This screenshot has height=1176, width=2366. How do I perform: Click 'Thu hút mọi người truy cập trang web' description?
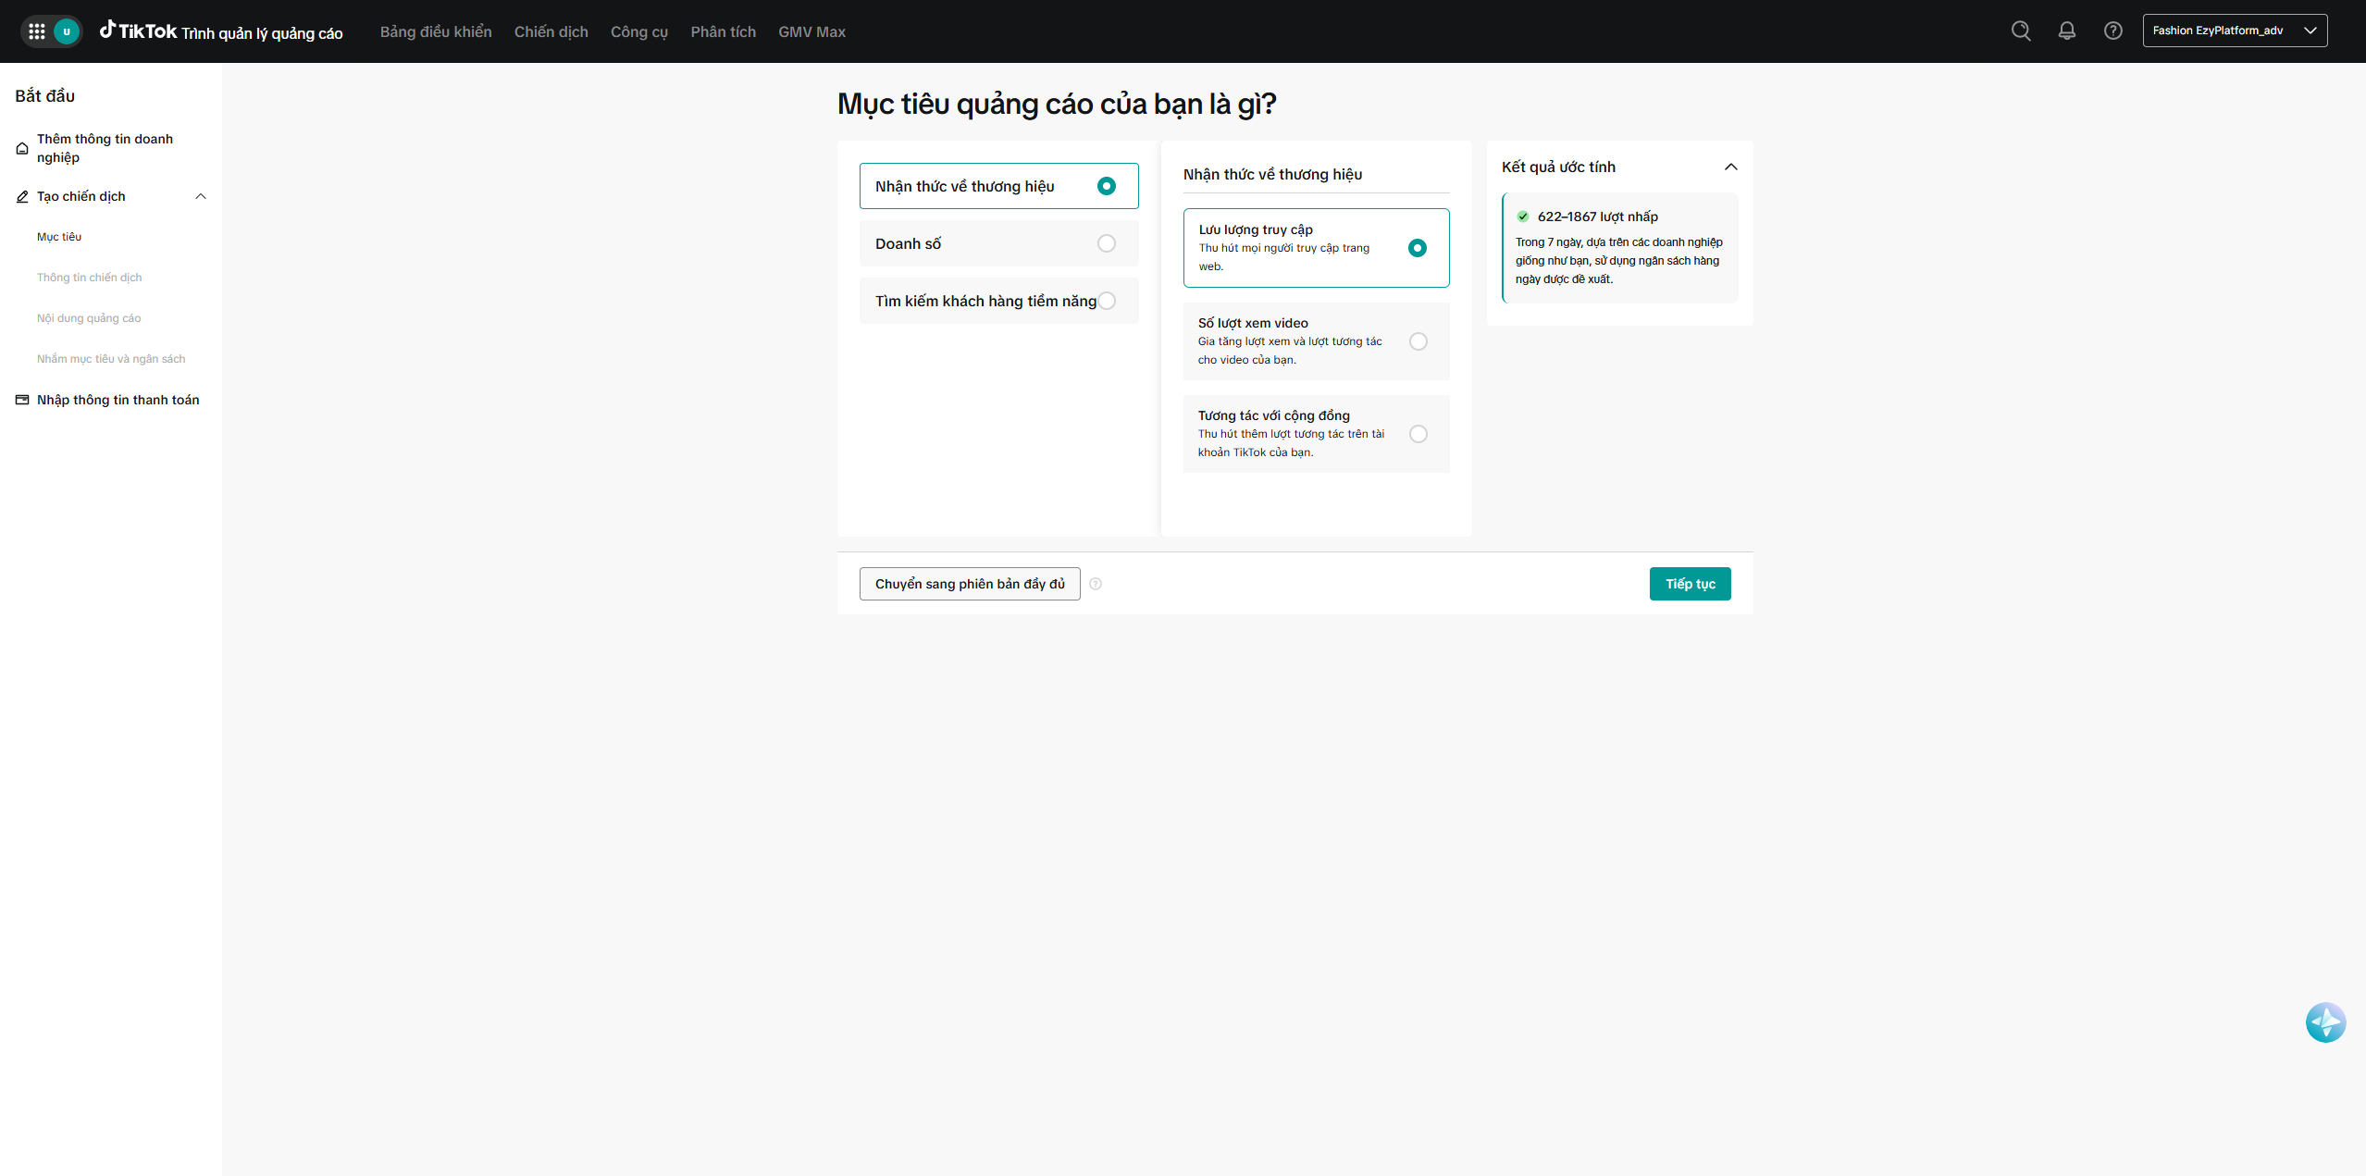(x=1284, y=257)
